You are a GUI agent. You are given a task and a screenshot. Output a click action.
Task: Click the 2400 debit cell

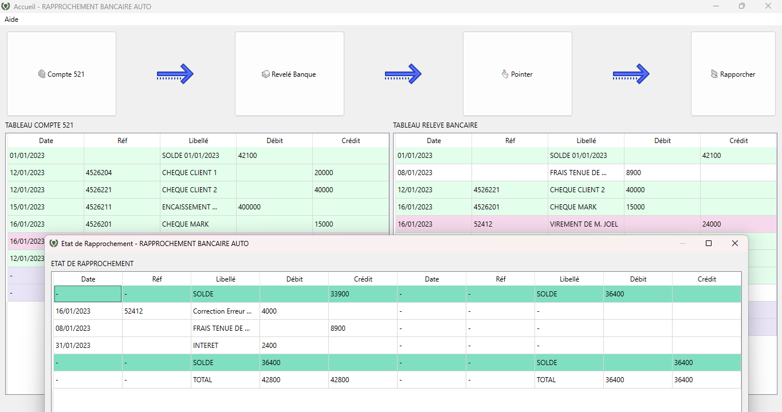[x=294, y=346]
